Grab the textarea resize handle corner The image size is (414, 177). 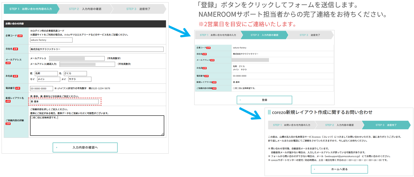coord(163,134)
